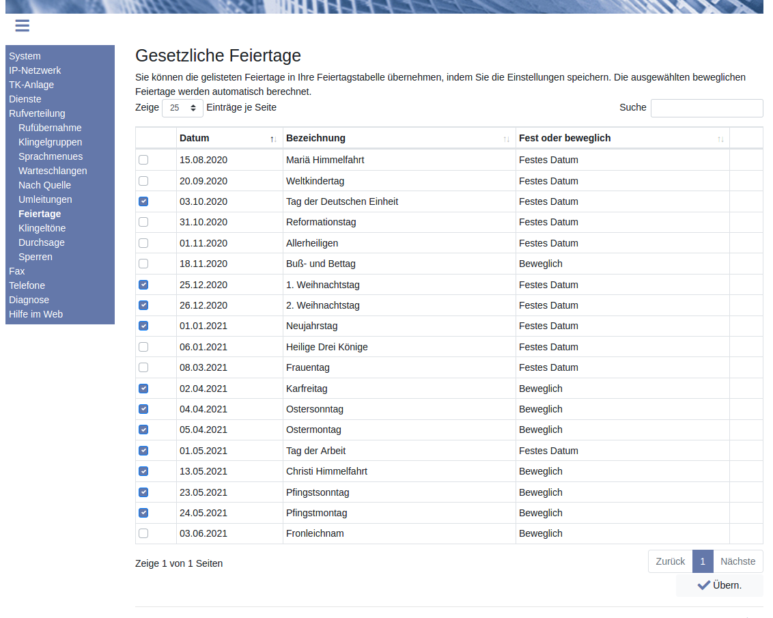The image size is (773, 618).
Task: Click the Nächste pagination button
Action: click(x=737, y=561)
